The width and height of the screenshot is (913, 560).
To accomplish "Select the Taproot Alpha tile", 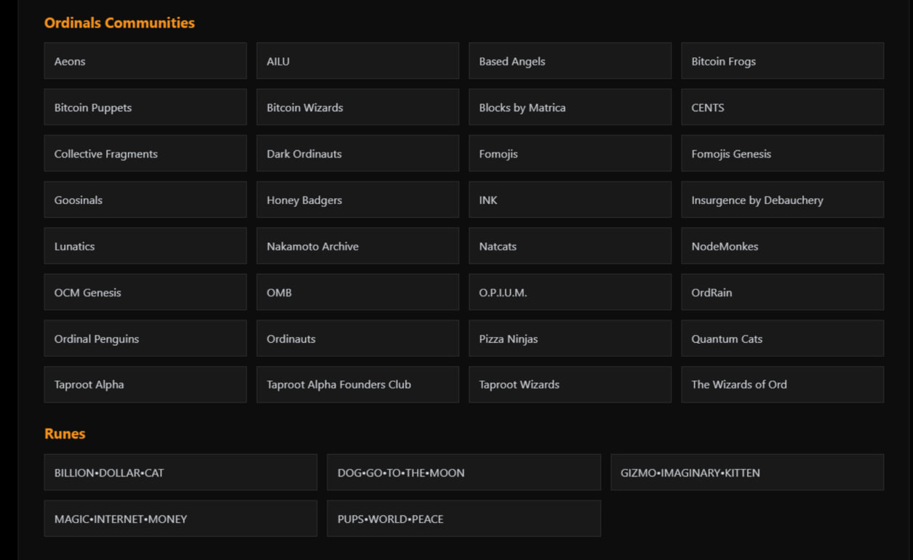I will (145, 384).
